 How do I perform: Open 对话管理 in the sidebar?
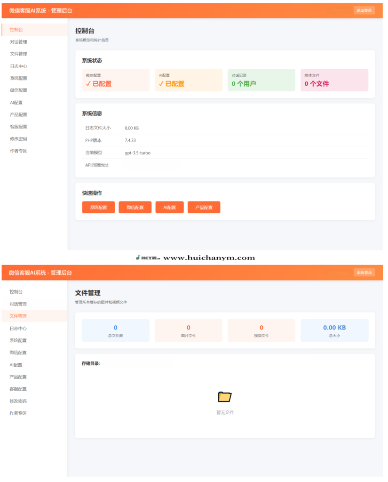click(x=18, y=41)
